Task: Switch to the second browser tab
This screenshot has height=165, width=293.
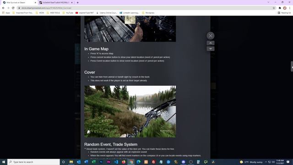Action: pyautogui.click(x=56, y=3)
